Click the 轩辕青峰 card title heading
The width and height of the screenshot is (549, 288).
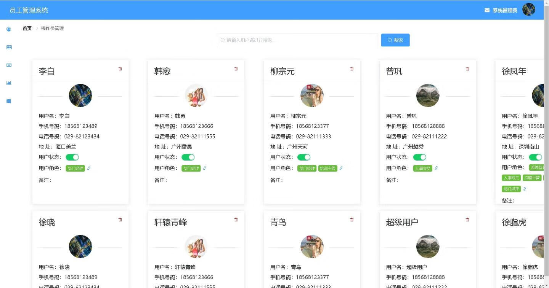171,222
